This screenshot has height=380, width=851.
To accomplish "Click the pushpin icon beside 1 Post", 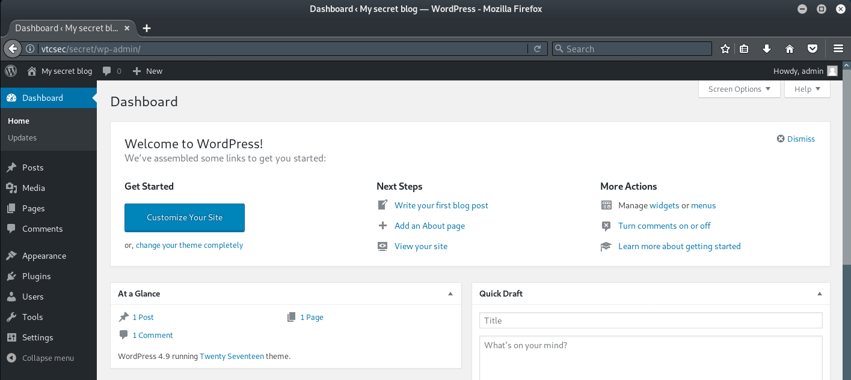I will pyautogui.click(x=124, y=317).
